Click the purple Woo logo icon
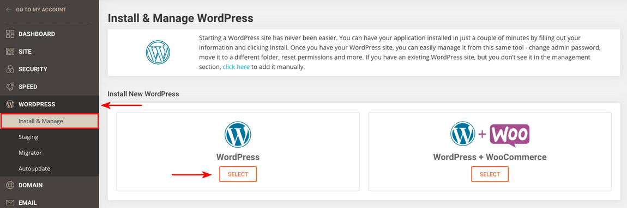This screenshot has height=208, width=627. (509, 135)
